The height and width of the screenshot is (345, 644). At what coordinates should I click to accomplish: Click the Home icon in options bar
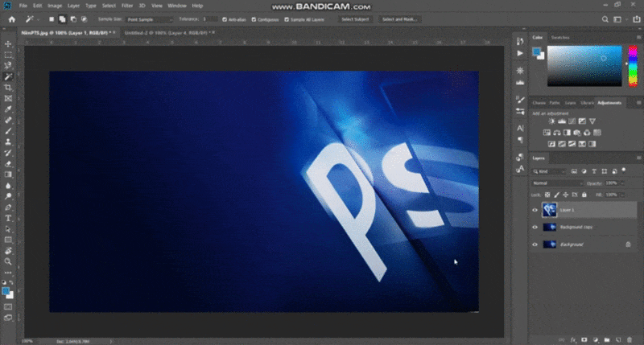click(11, 19)
